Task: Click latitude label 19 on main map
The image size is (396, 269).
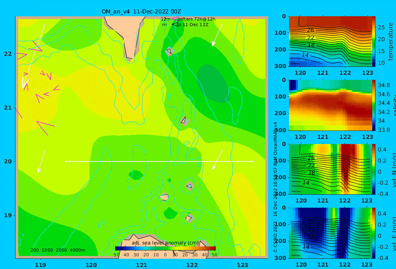Action: click(x=8, y=215)
